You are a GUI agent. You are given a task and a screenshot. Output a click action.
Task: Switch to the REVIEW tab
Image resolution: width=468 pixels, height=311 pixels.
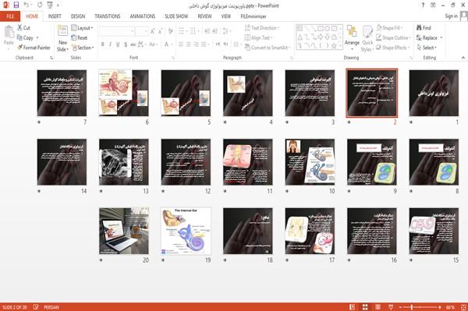pos(204,16)
